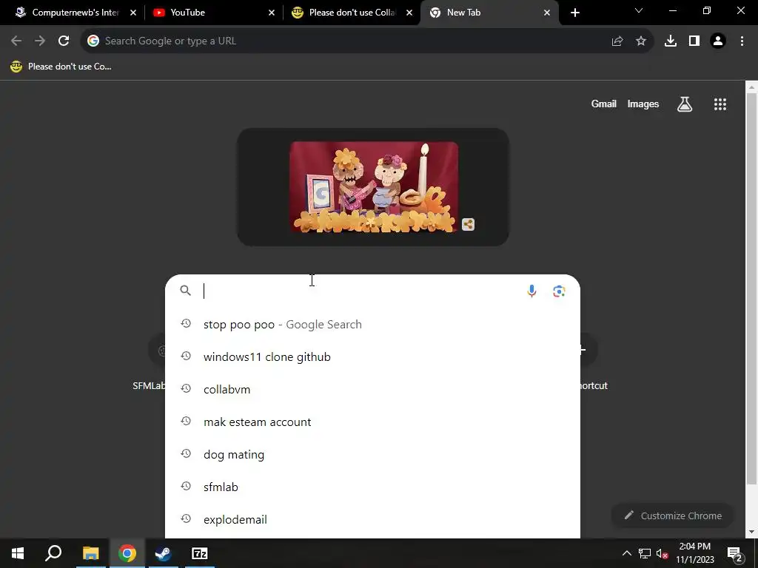Share the doodle using share icon
Image resolution: width=758 pixels, height=568 pixels.
coord(468,225)
